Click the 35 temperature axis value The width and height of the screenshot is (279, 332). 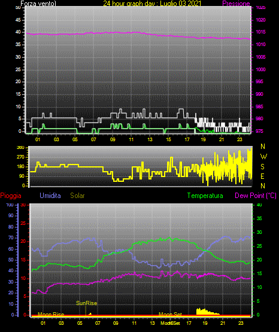(259, 218)
